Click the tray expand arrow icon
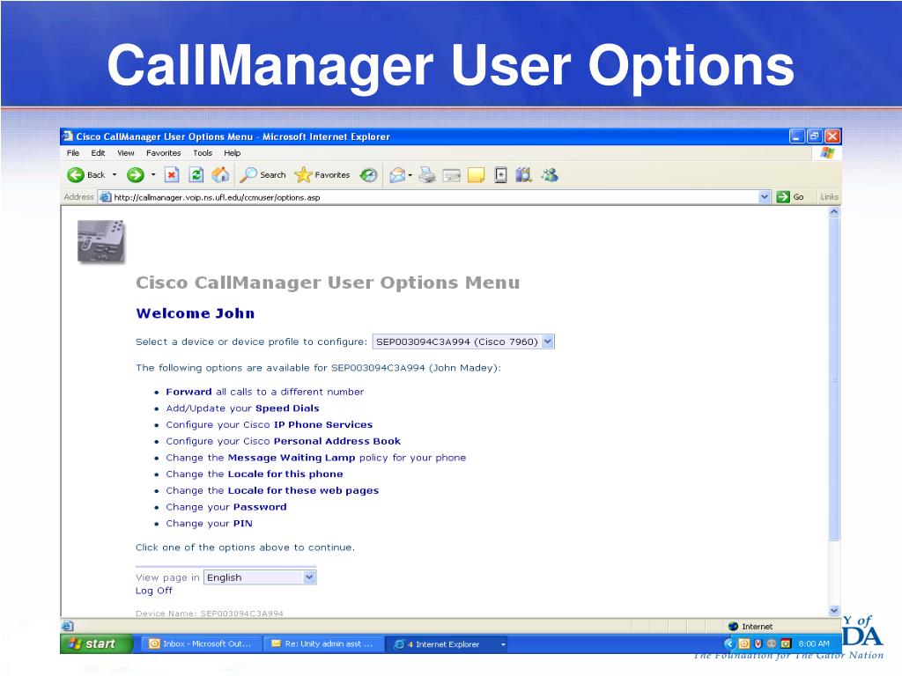 (729, 643)
